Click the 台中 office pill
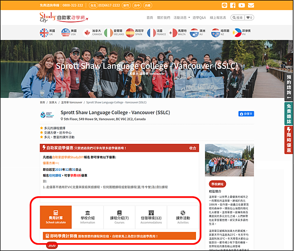Screen dimensions: 294x251 click(x=137, y=5)
